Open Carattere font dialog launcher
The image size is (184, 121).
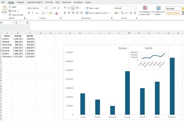pyautogui.click(x=61, y=18)
